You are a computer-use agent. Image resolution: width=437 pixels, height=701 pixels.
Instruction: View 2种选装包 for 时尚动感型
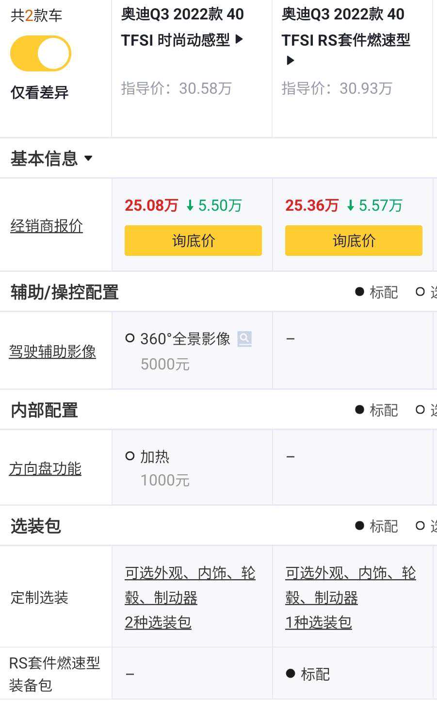(158, 622)
